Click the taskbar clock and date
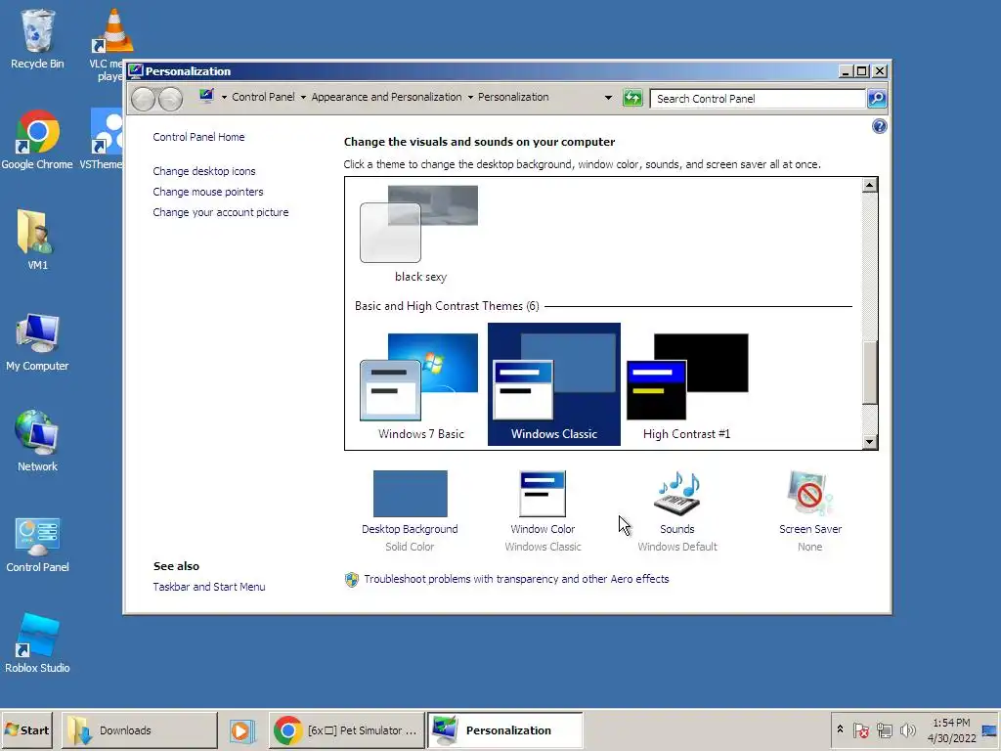This screenshot has width=1001, height=751. click(x=951, y=730)
